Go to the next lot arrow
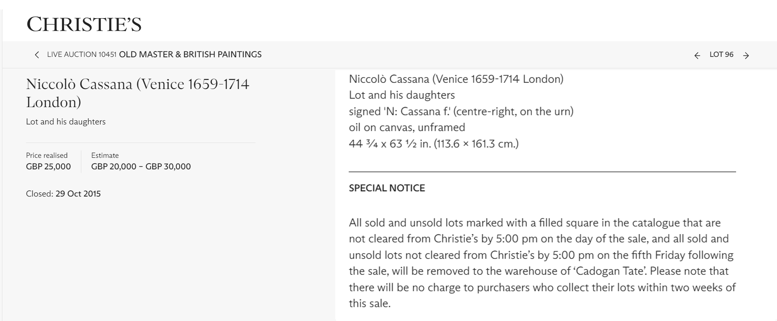 [746, 56]
